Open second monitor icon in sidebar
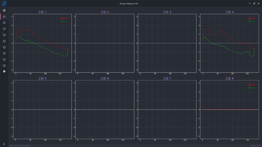Screen dimensions: 262x147 pyautogui.click(x=4, y=29)
